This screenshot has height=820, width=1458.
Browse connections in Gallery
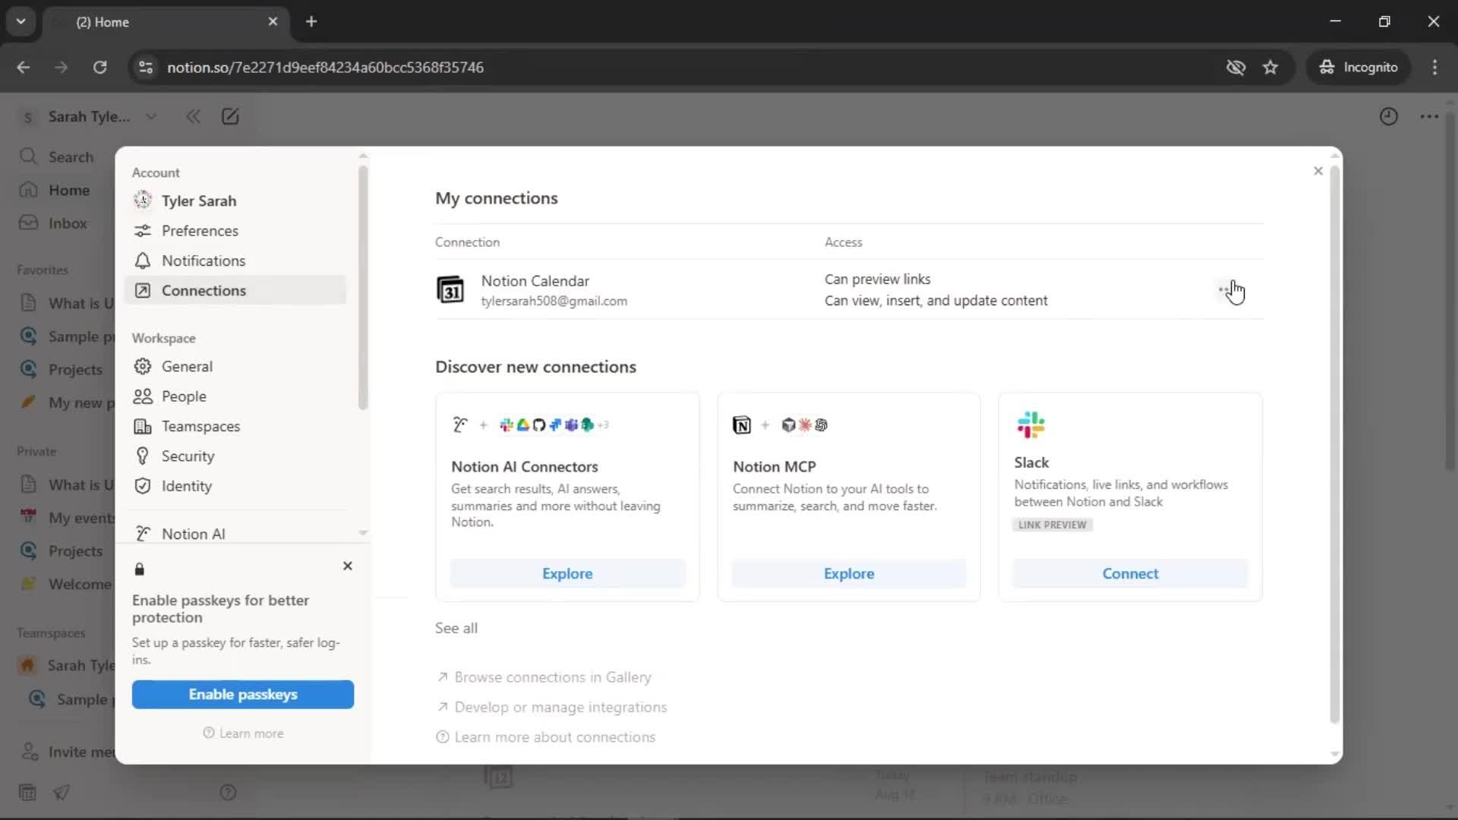point(544,677)
